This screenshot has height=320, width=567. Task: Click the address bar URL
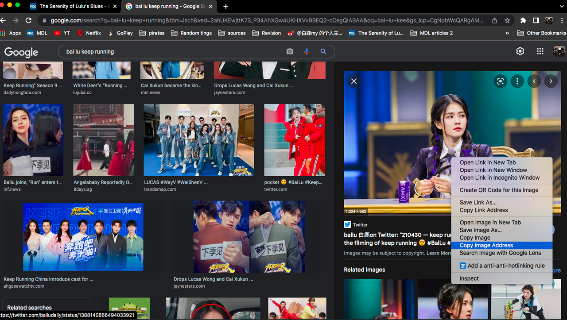267,20
